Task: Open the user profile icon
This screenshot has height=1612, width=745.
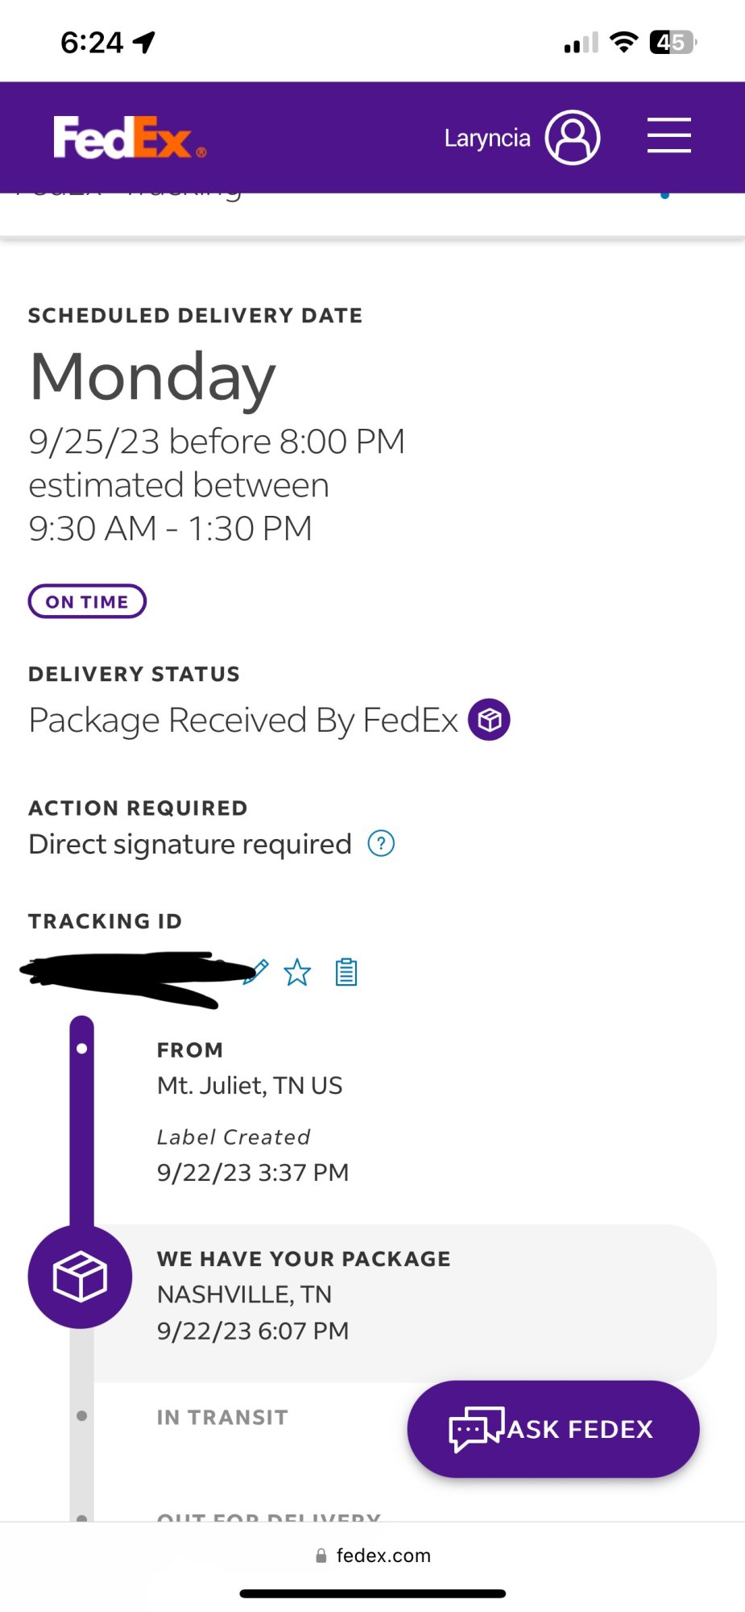Action: [x=572, y=138]
